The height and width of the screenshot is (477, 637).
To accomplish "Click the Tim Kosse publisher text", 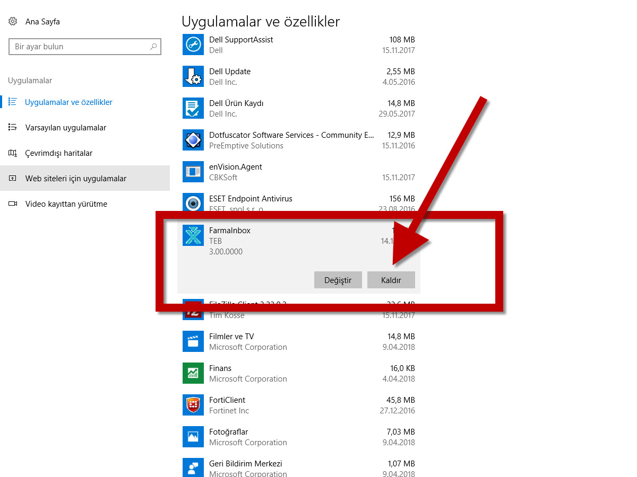I will 227,315.
